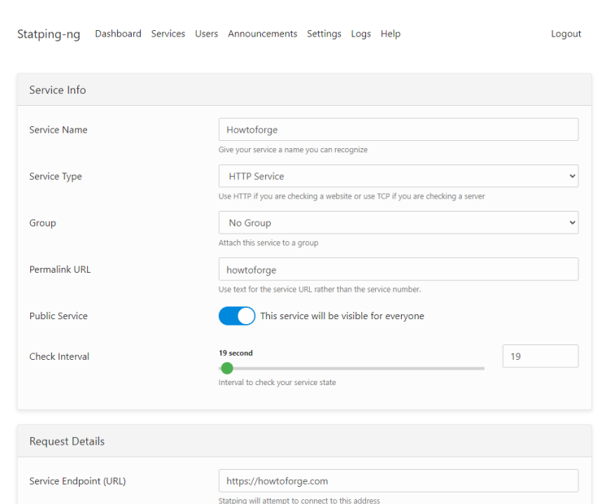Click the Check Interval slider track
Image resolution: width=606 pixels, height=504 pixels.
(x=366, y=368)
